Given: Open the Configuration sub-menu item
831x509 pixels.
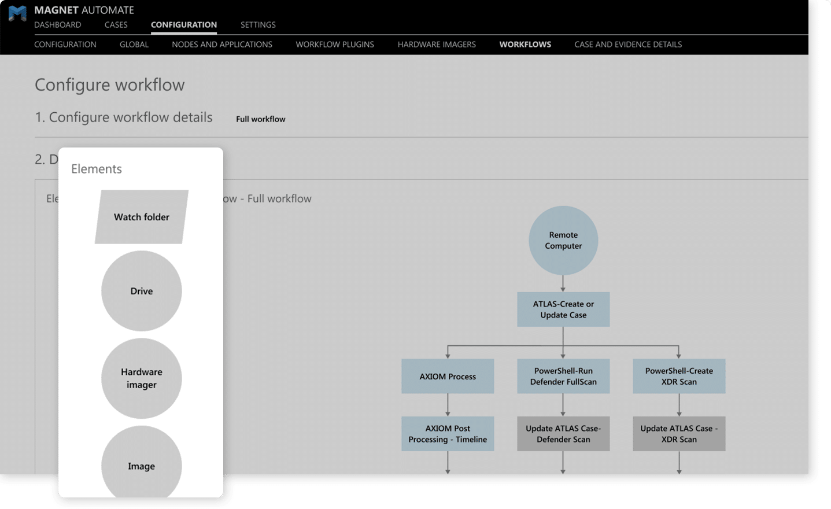Looking at the screenshot, I should pos(65,45).
